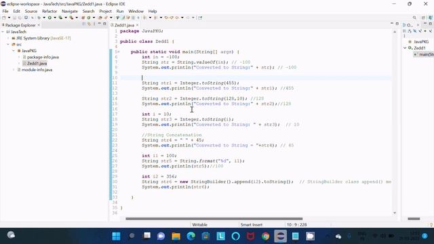Click the Debug bug toolbar icon
Viewport: 434px width, 244px height.
point(39,18)
